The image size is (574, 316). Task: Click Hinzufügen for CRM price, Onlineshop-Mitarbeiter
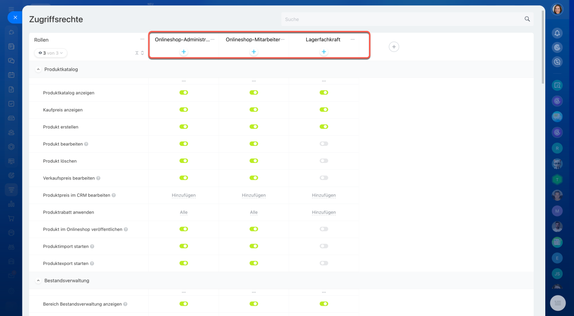tap(254, 195)
